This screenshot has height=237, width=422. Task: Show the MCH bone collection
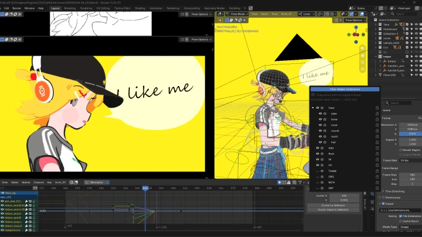click(x=318, y=183)
